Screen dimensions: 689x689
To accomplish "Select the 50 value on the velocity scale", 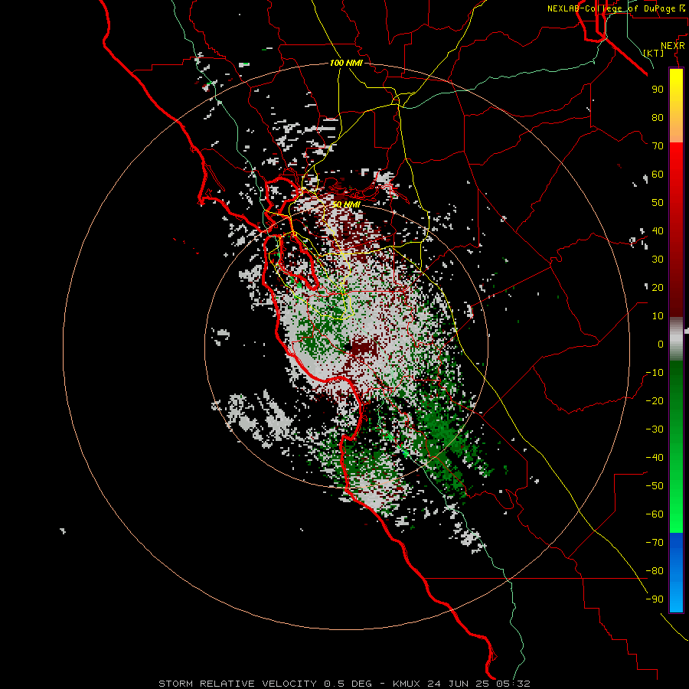I will (x=658, y=203).
